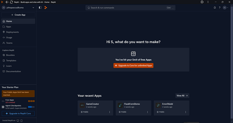Click the orange Replit logo icon
The width and height of the screenshot is (233, 123).
coord(46,8)
